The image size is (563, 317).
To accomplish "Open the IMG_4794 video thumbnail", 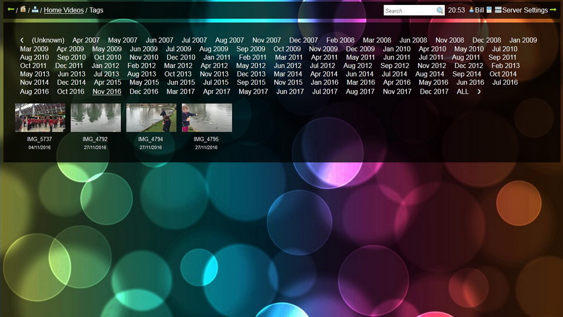I will click(151, 118).
